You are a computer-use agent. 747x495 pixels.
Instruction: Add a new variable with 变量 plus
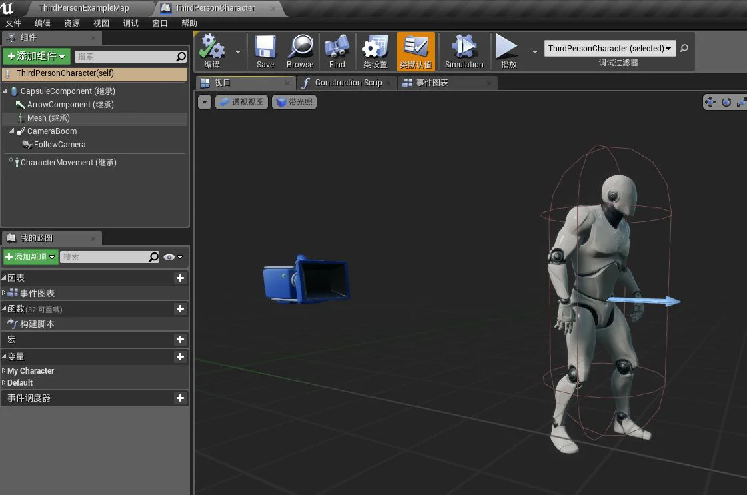point(180,357)
